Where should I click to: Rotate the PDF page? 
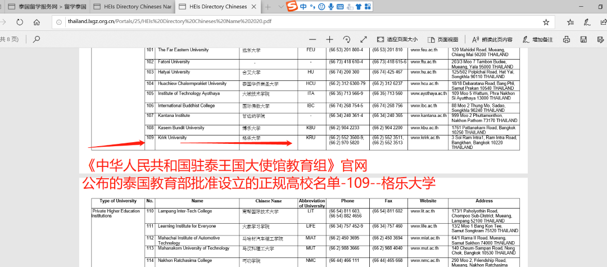pyautogui.click(x=346, y=39)
